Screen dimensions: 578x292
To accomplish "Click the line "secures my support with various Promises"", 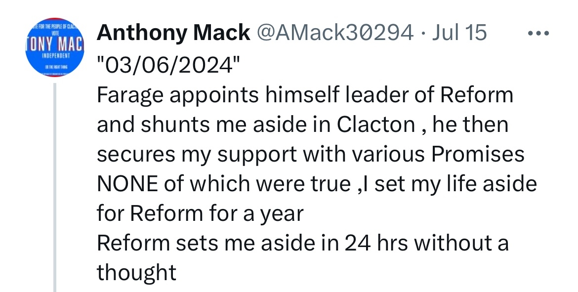I will [310, 155].
